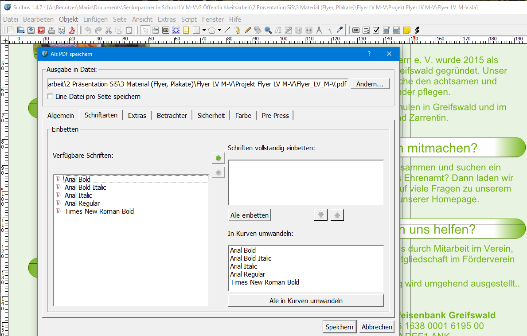Open the Pre-Press tab
Screen dimensions: 527x336
pos(275,115)
